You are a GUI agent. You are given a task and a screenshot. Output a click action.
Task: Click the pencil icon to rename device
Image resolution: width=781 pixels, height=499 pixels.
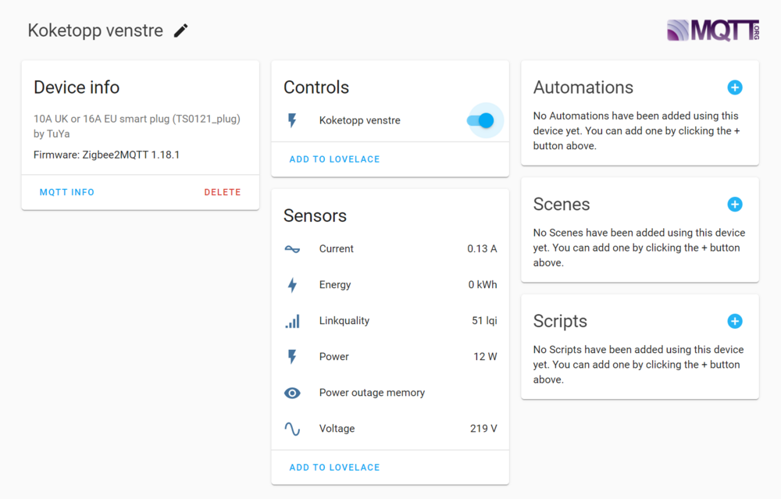coord(181,30)
